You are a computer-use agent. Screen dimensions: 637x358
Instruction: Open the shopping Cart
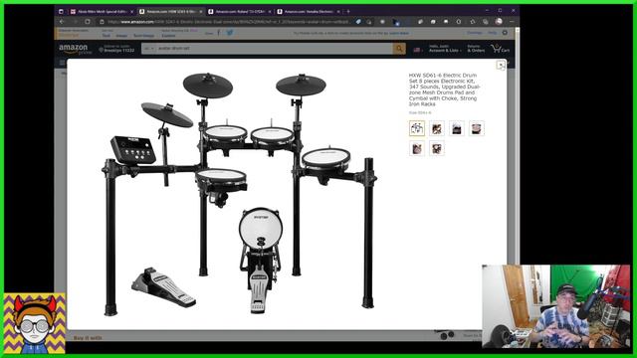point(500,49)
